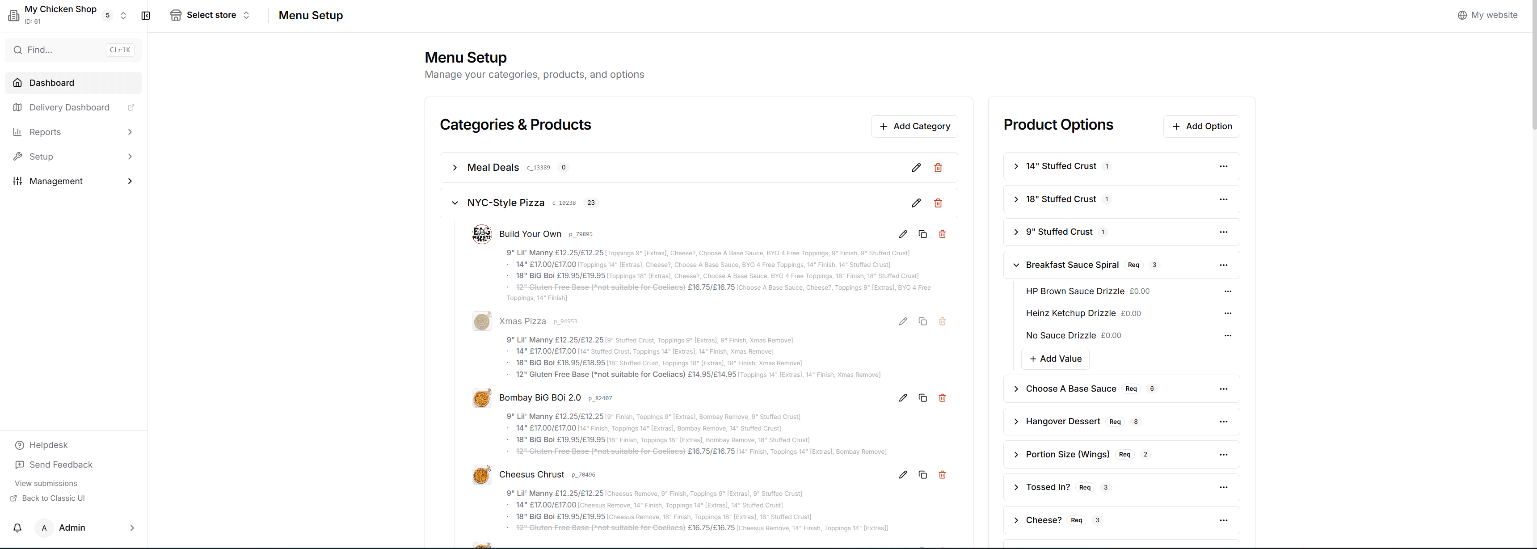
Task: Open the My website link
Action: (1487, 16)
